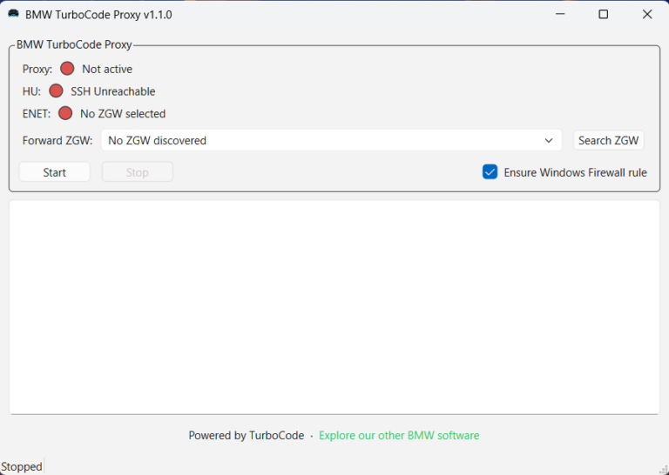Screen dimensions: 669x475
Task: Click the disabled Stop button
Action: (x=138, y=172)
